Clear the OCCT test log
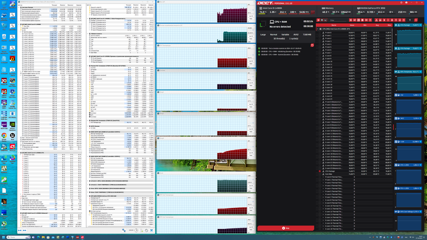427x240 pixels. coord(312,45)
